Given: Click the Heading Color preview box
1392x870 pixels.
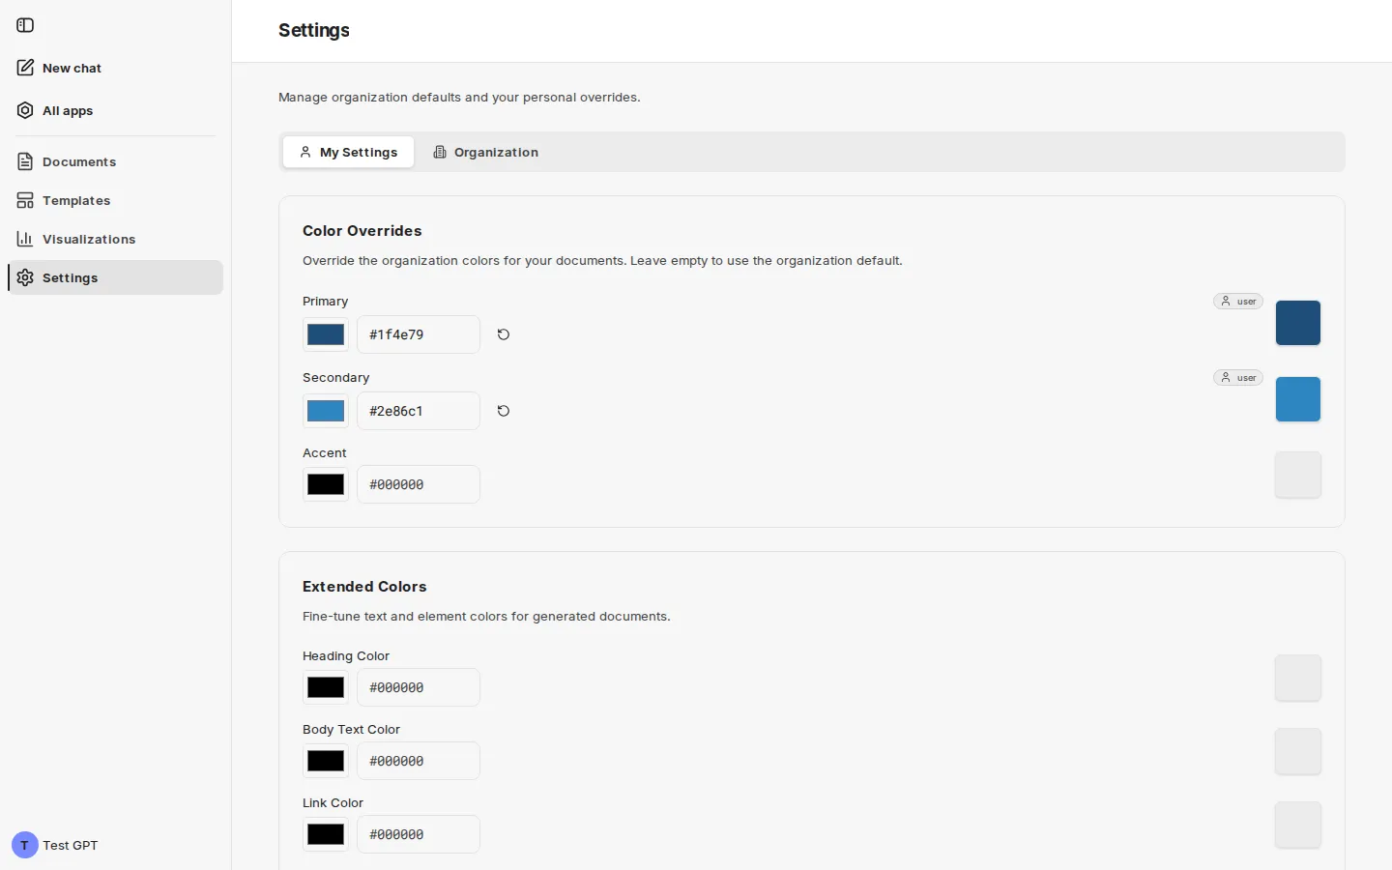Looking at the screenshot, I should point(1298,678).
